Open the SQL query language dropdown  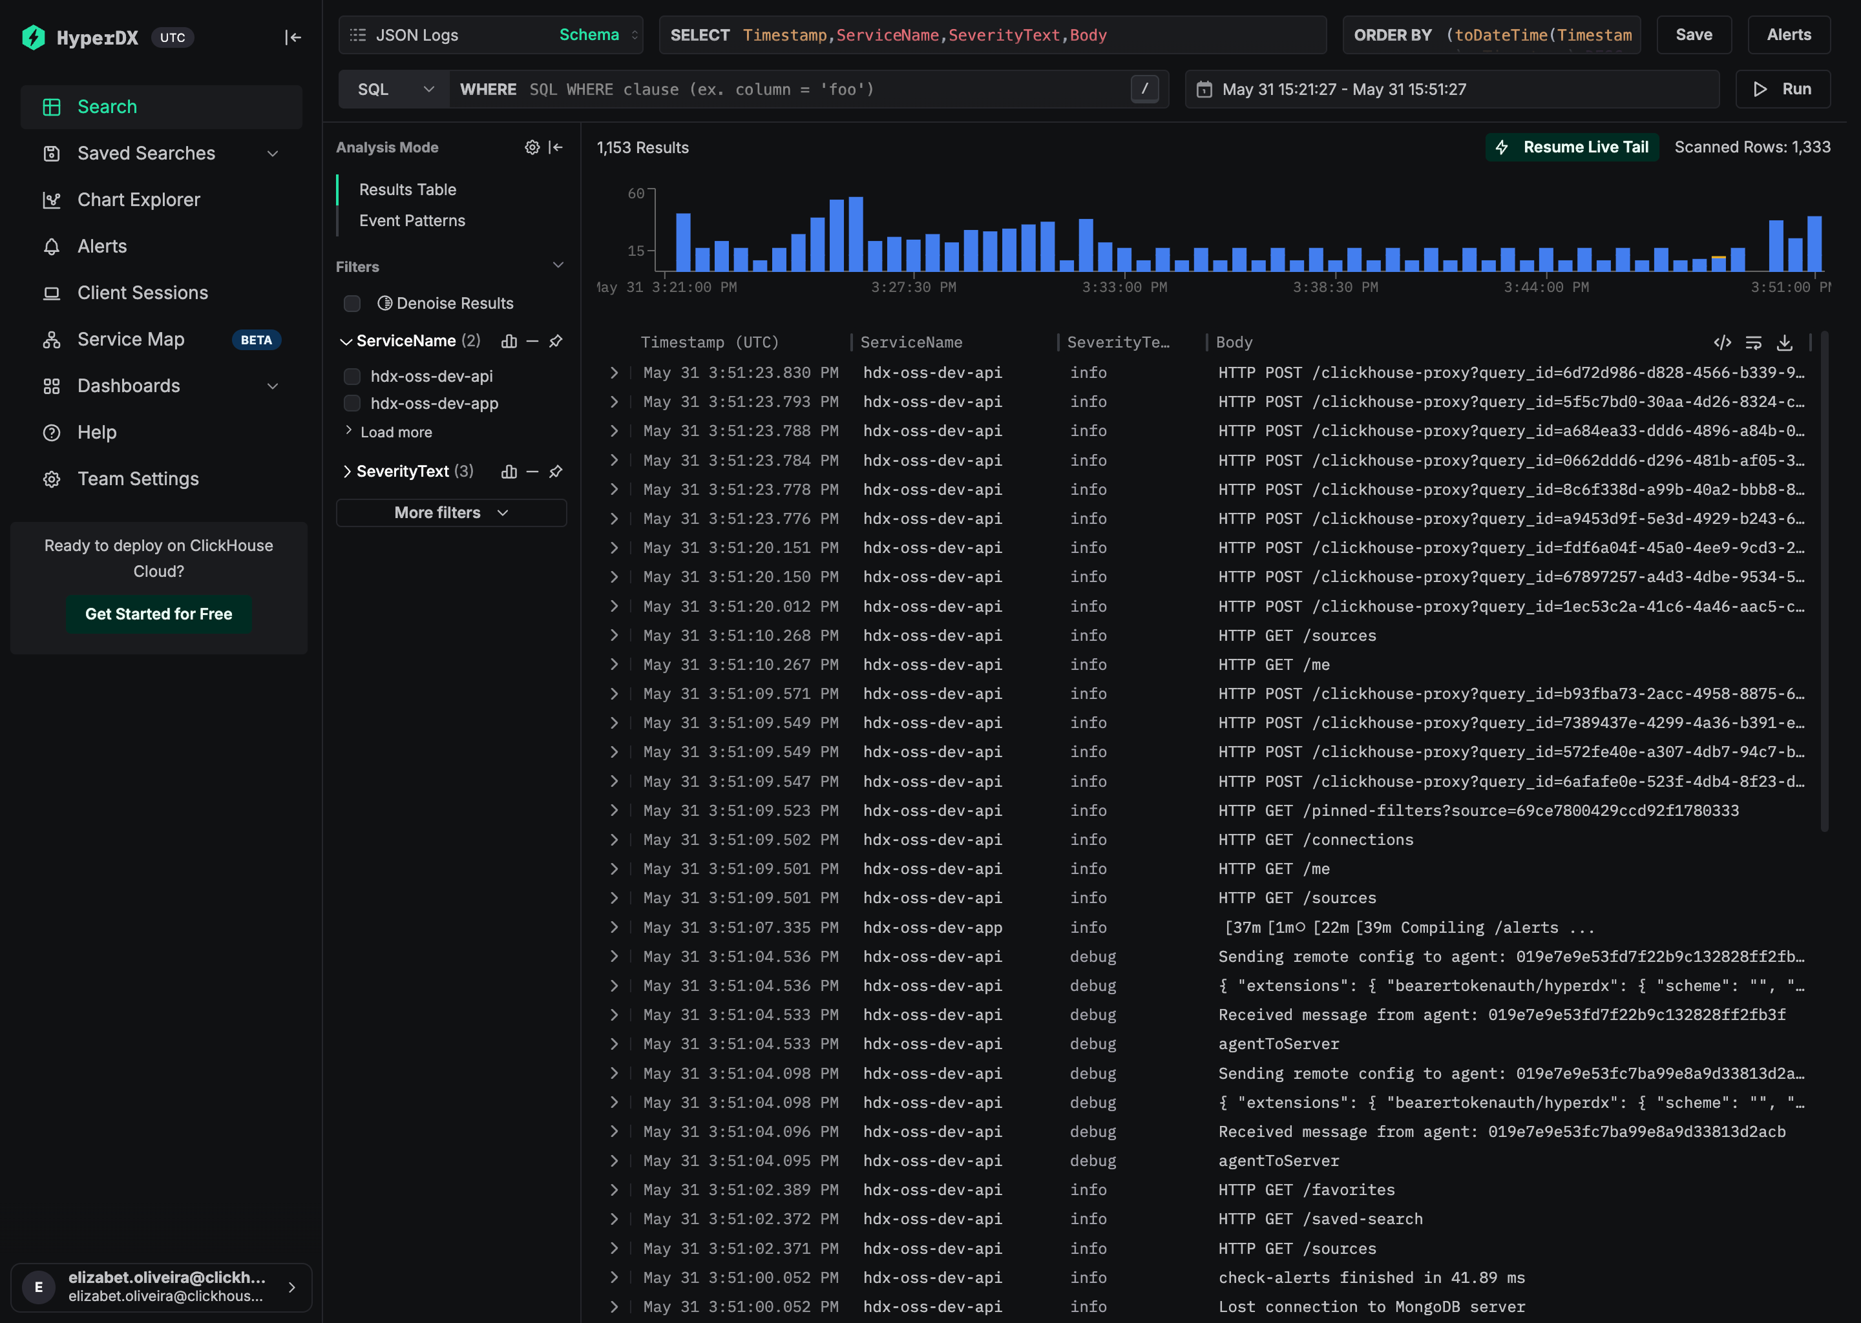pos(394,89)
